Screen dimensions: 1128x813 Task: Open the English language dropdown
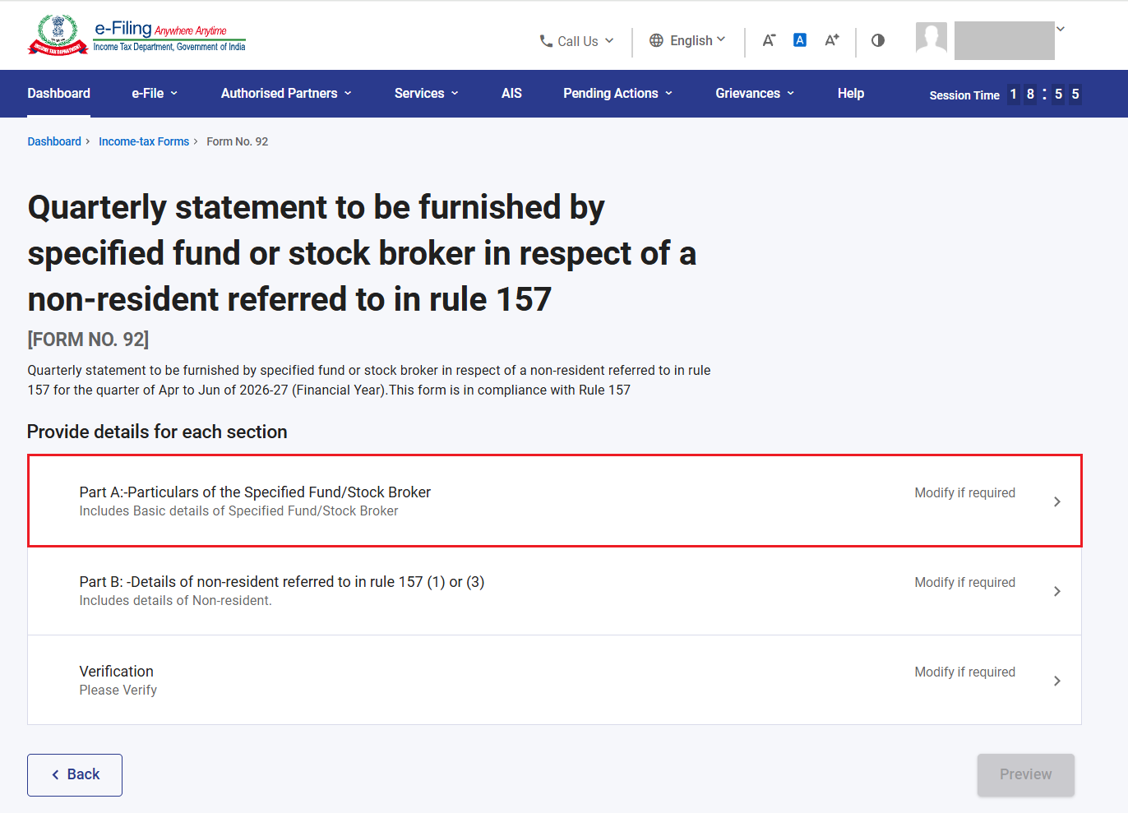(x=687, y=40)
